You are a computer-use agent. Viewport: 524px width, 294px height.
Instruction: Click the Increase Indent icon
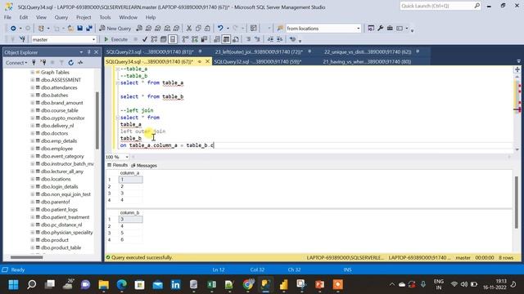(279, 39)
